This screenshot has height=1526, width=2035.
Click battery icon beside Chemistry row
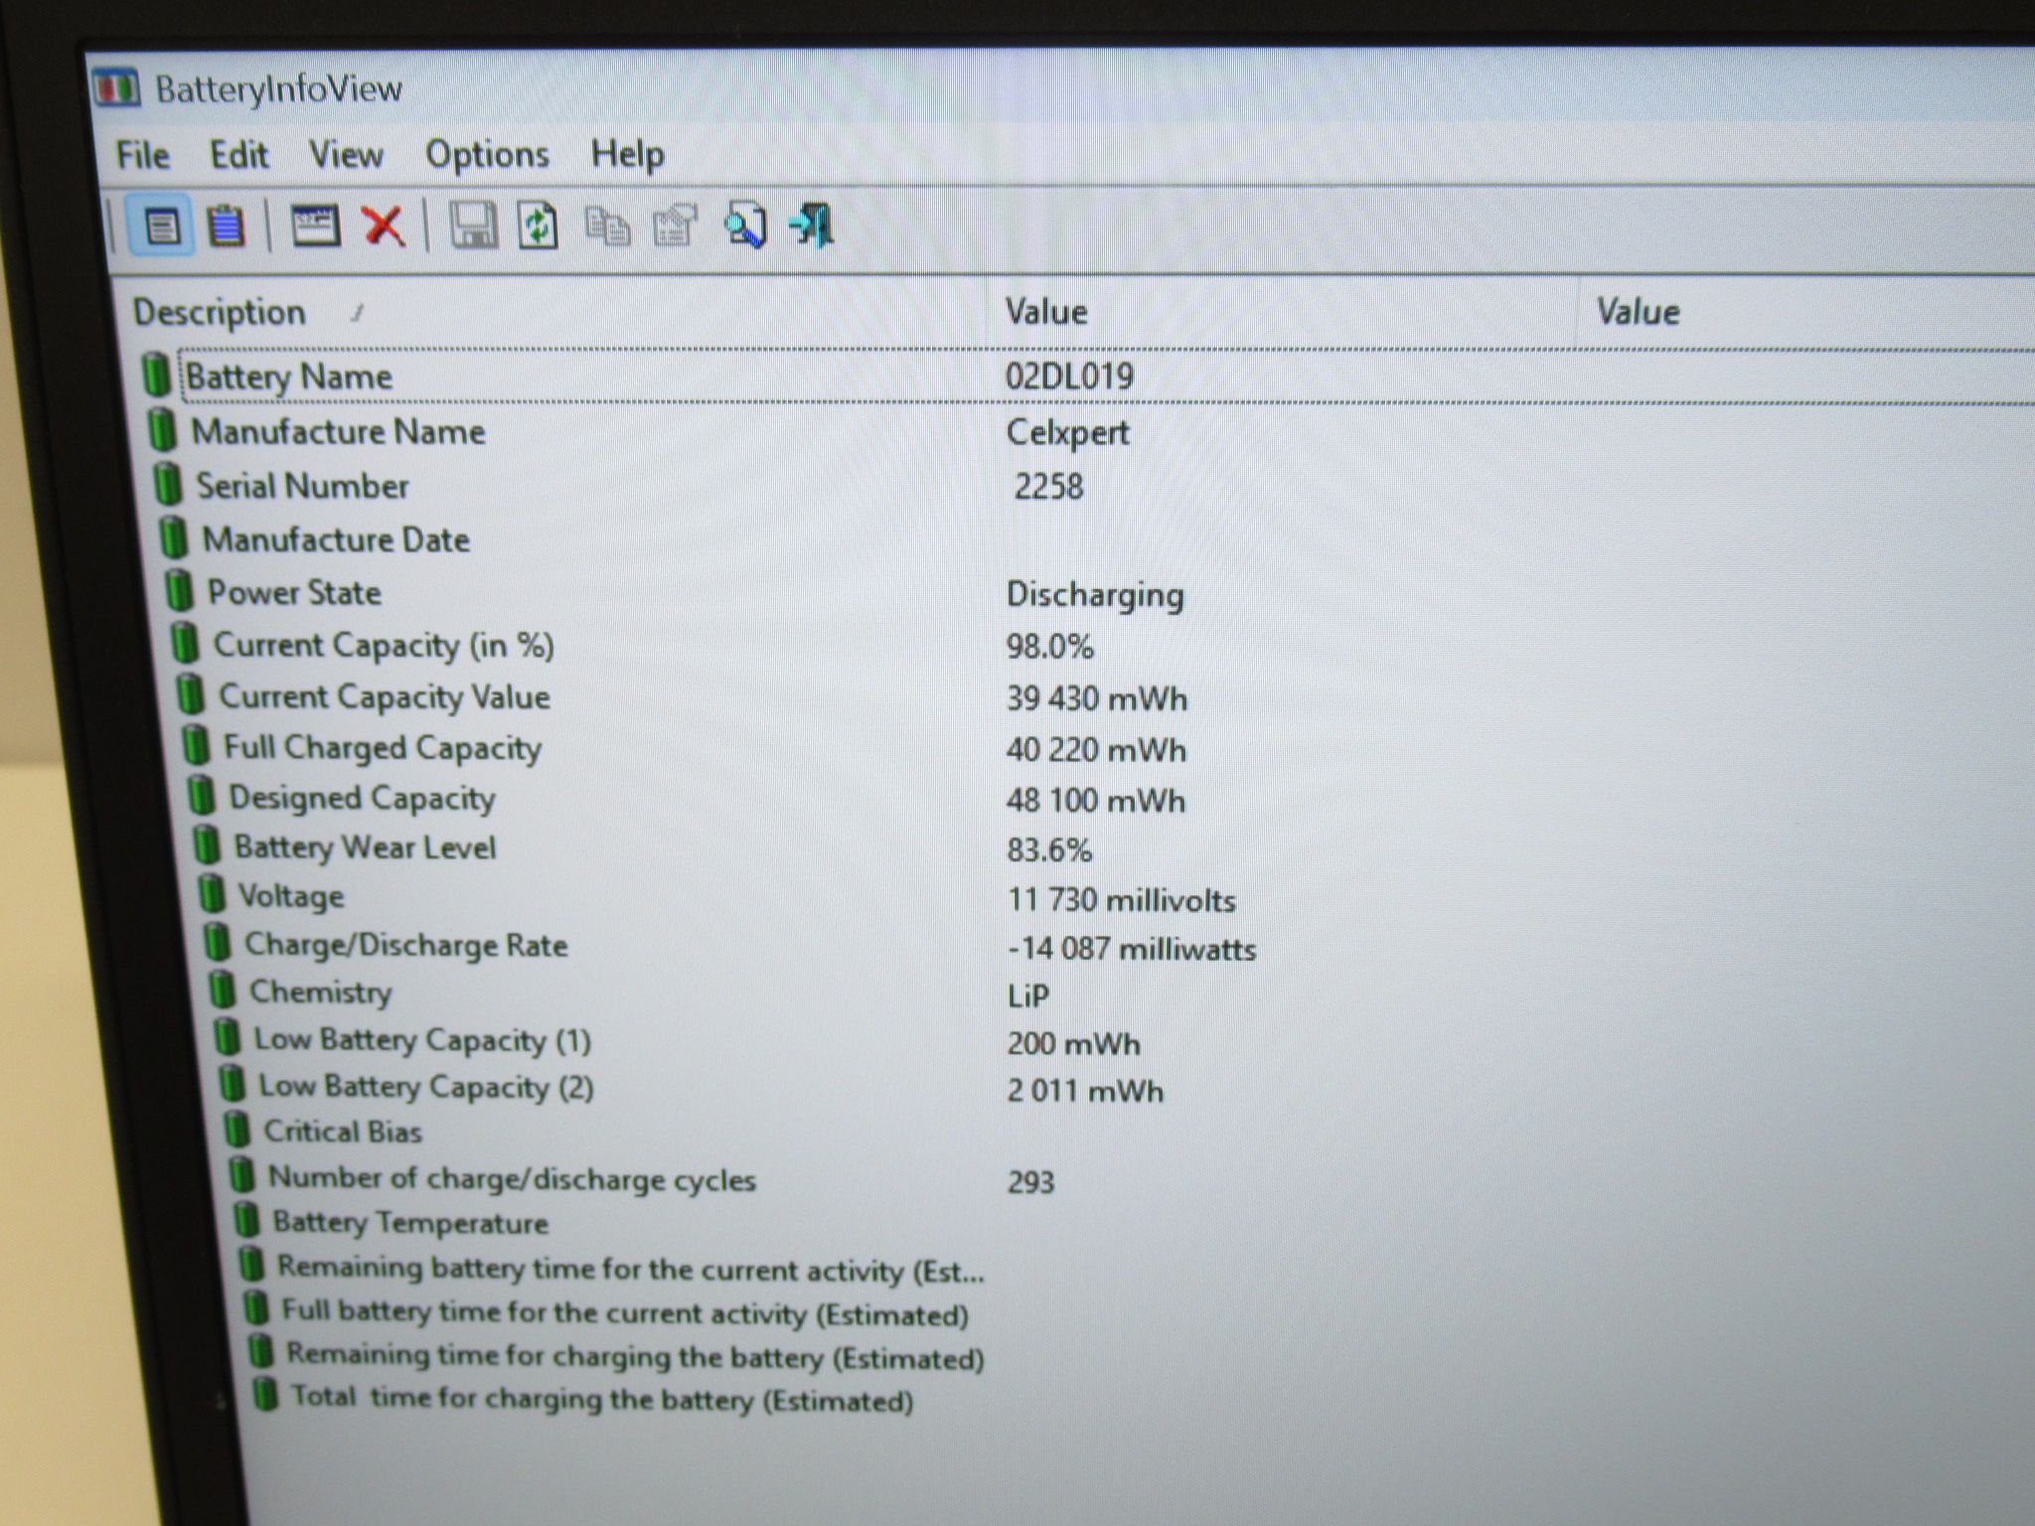[x=223, y=990]
